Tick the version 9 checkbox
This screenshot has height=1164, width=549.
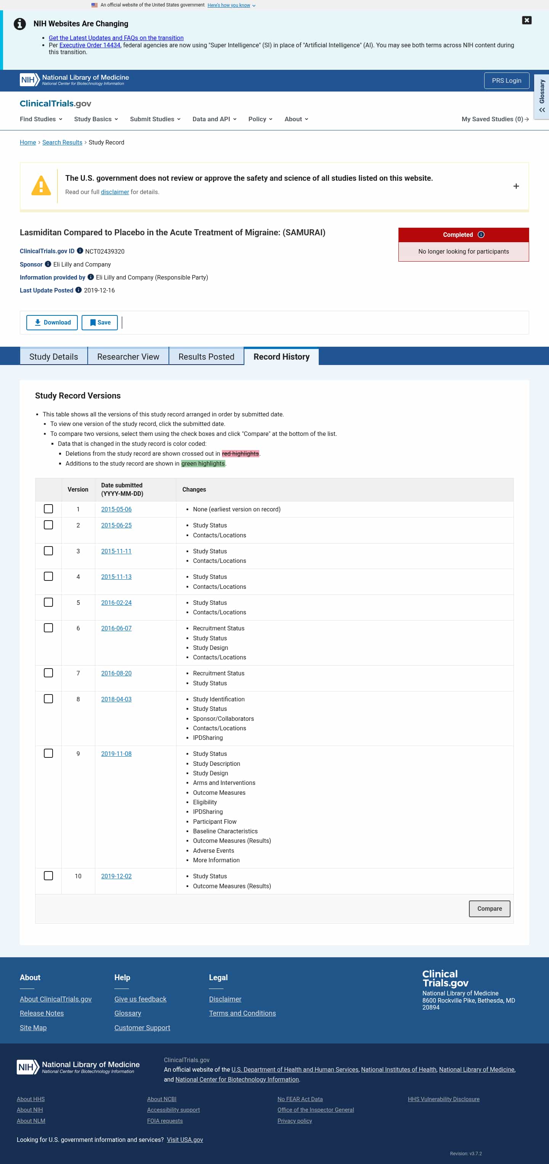[48, 753]
